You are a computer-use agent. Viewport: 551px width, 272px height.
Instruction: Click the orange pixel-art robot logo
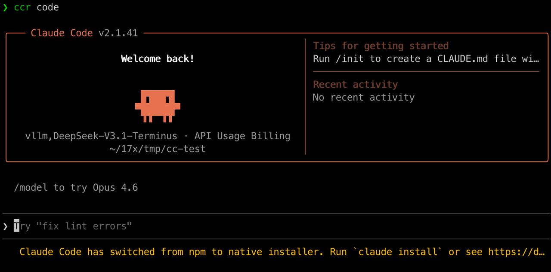coord(158,106)
